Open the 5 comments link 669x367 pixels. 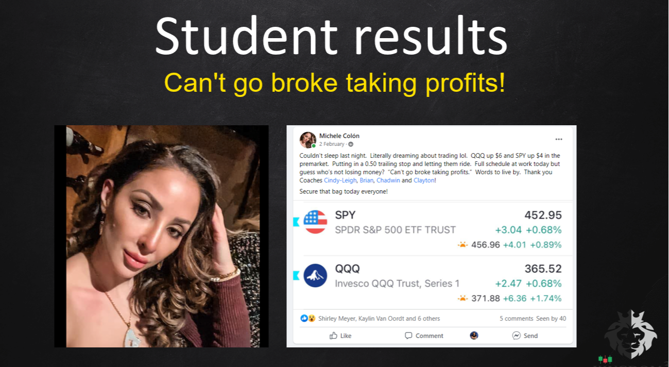[x=516, y=319]
